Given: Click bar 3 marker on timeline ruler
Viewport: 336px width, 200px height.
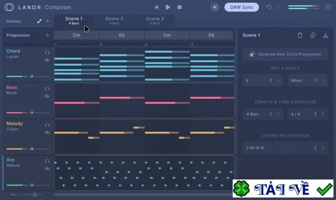Looking at the screenshot, I should (x=146, y=45).
